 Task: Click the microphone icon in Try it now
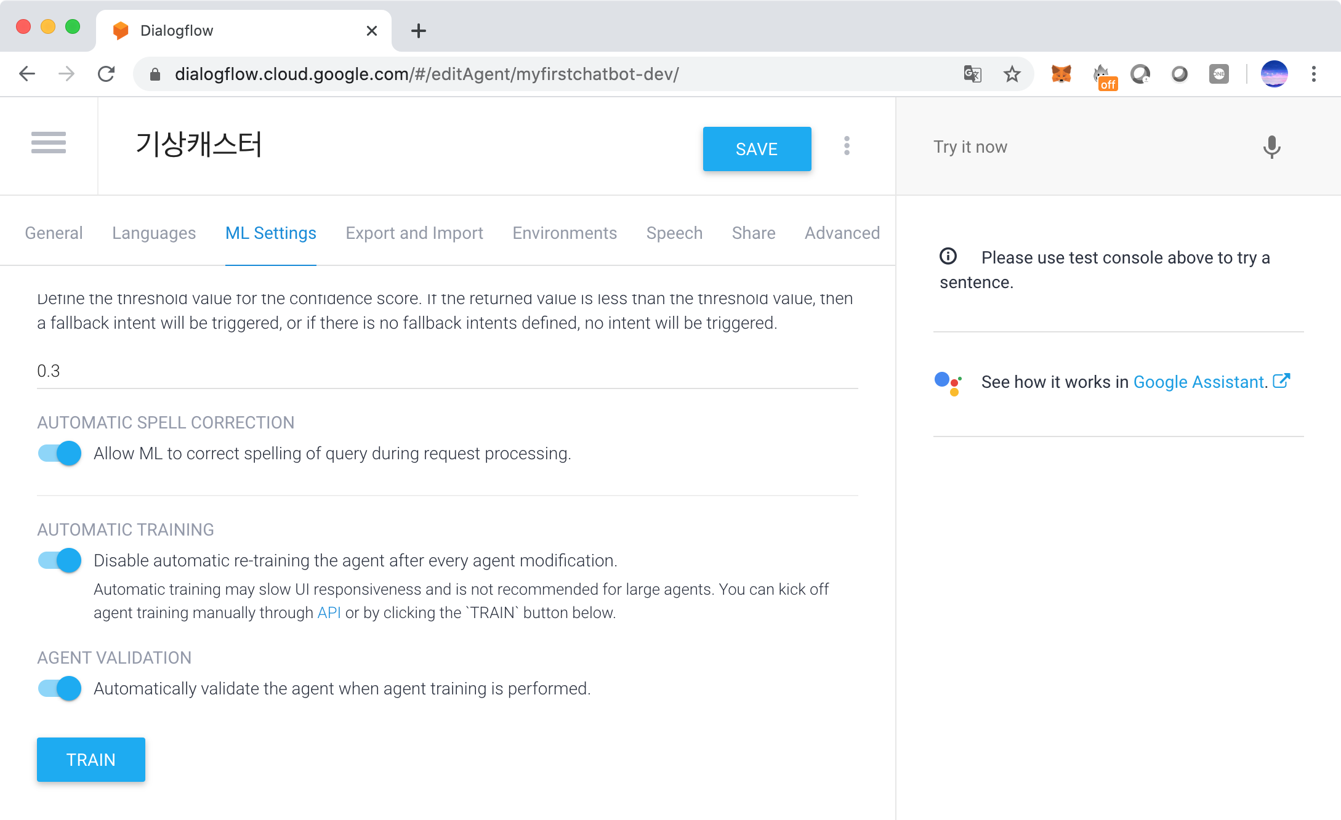point(1271,147)
